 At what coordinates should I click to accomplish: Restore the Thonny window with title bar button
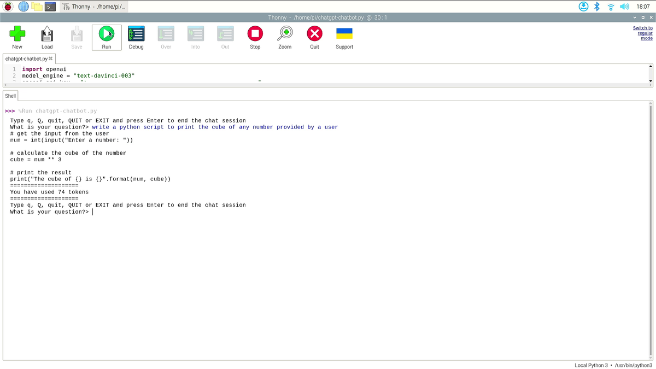pyautogui.click(x=643, y=17)
